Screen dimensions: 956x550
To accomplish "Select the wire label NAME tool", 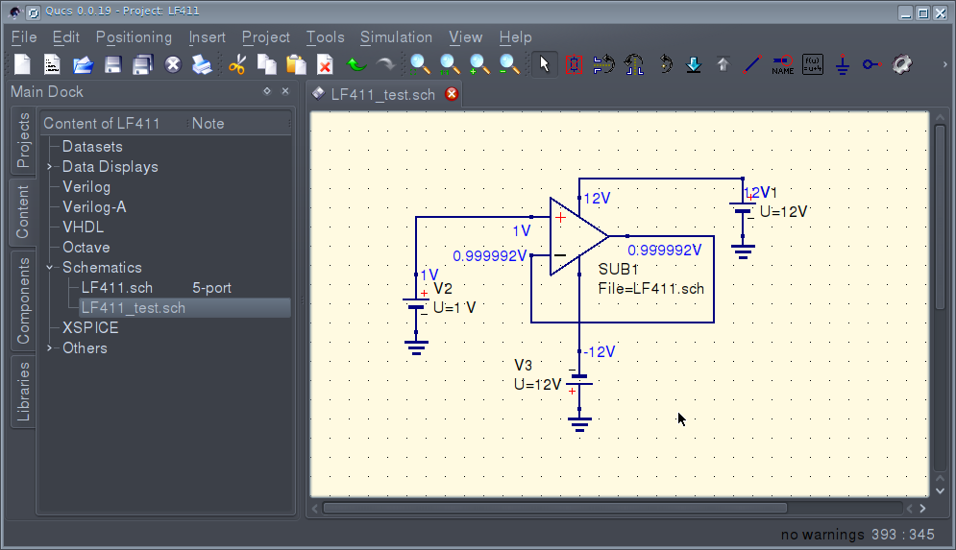I will (782, 65).
